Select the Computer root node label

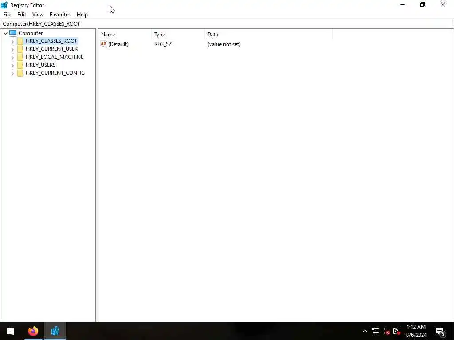(x=31, y=33)
